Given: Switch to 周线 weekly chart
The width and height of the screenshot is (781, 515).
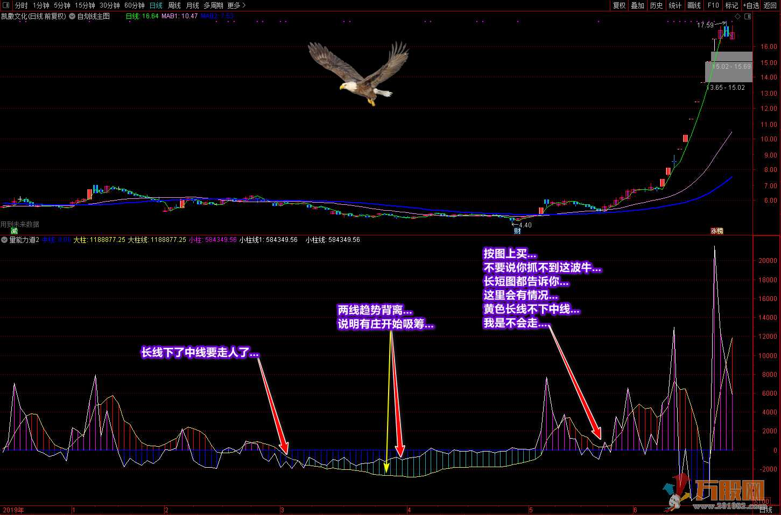Looking at the screenshot, I should click(x=174, y=5).
